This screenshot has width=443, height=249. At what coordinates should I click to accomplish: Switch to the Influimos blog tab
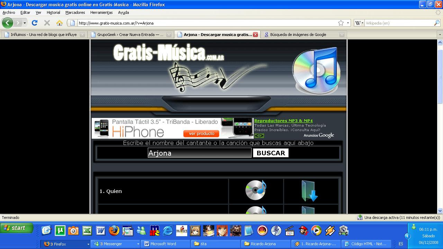click(44, 35)
